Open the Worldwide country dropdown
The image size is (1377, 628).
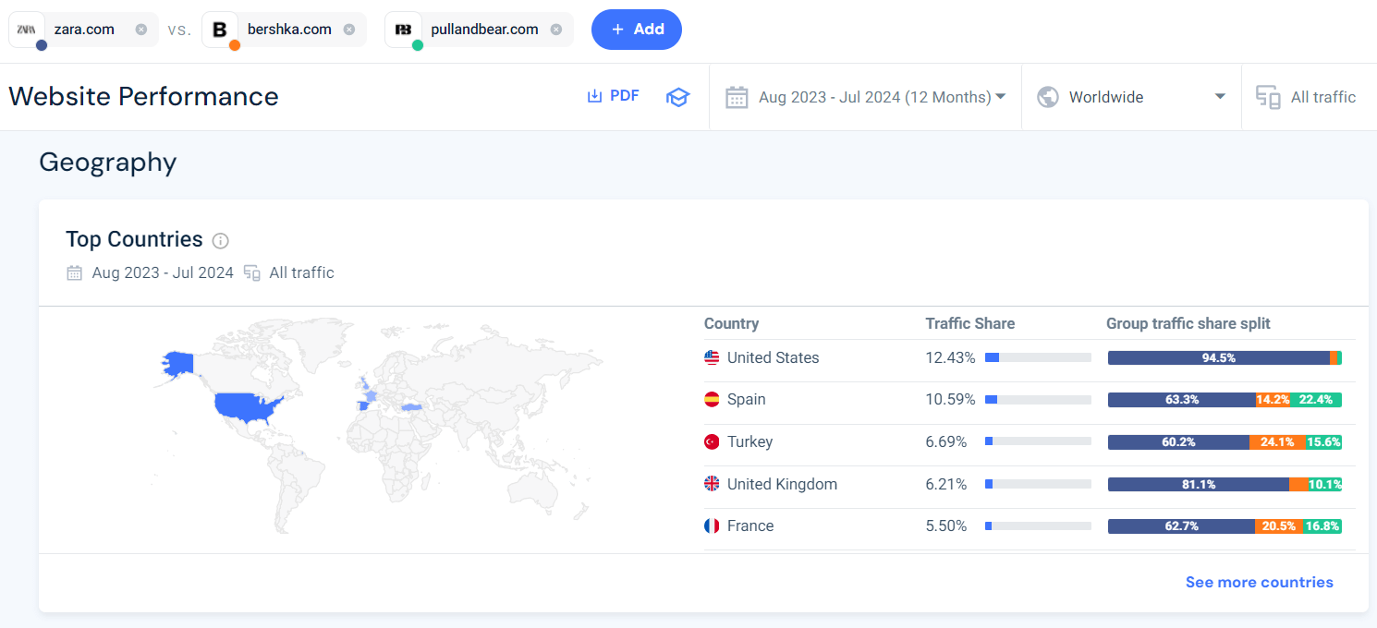tap(1131, 97)
